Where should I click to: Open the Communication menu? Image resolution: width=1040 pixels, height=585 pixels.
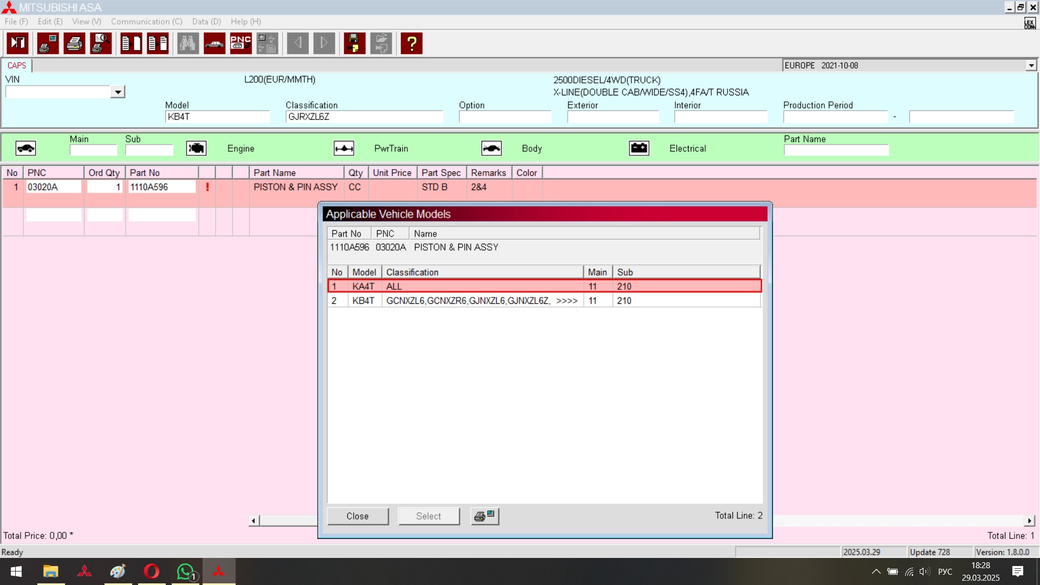tap(147, 22)
